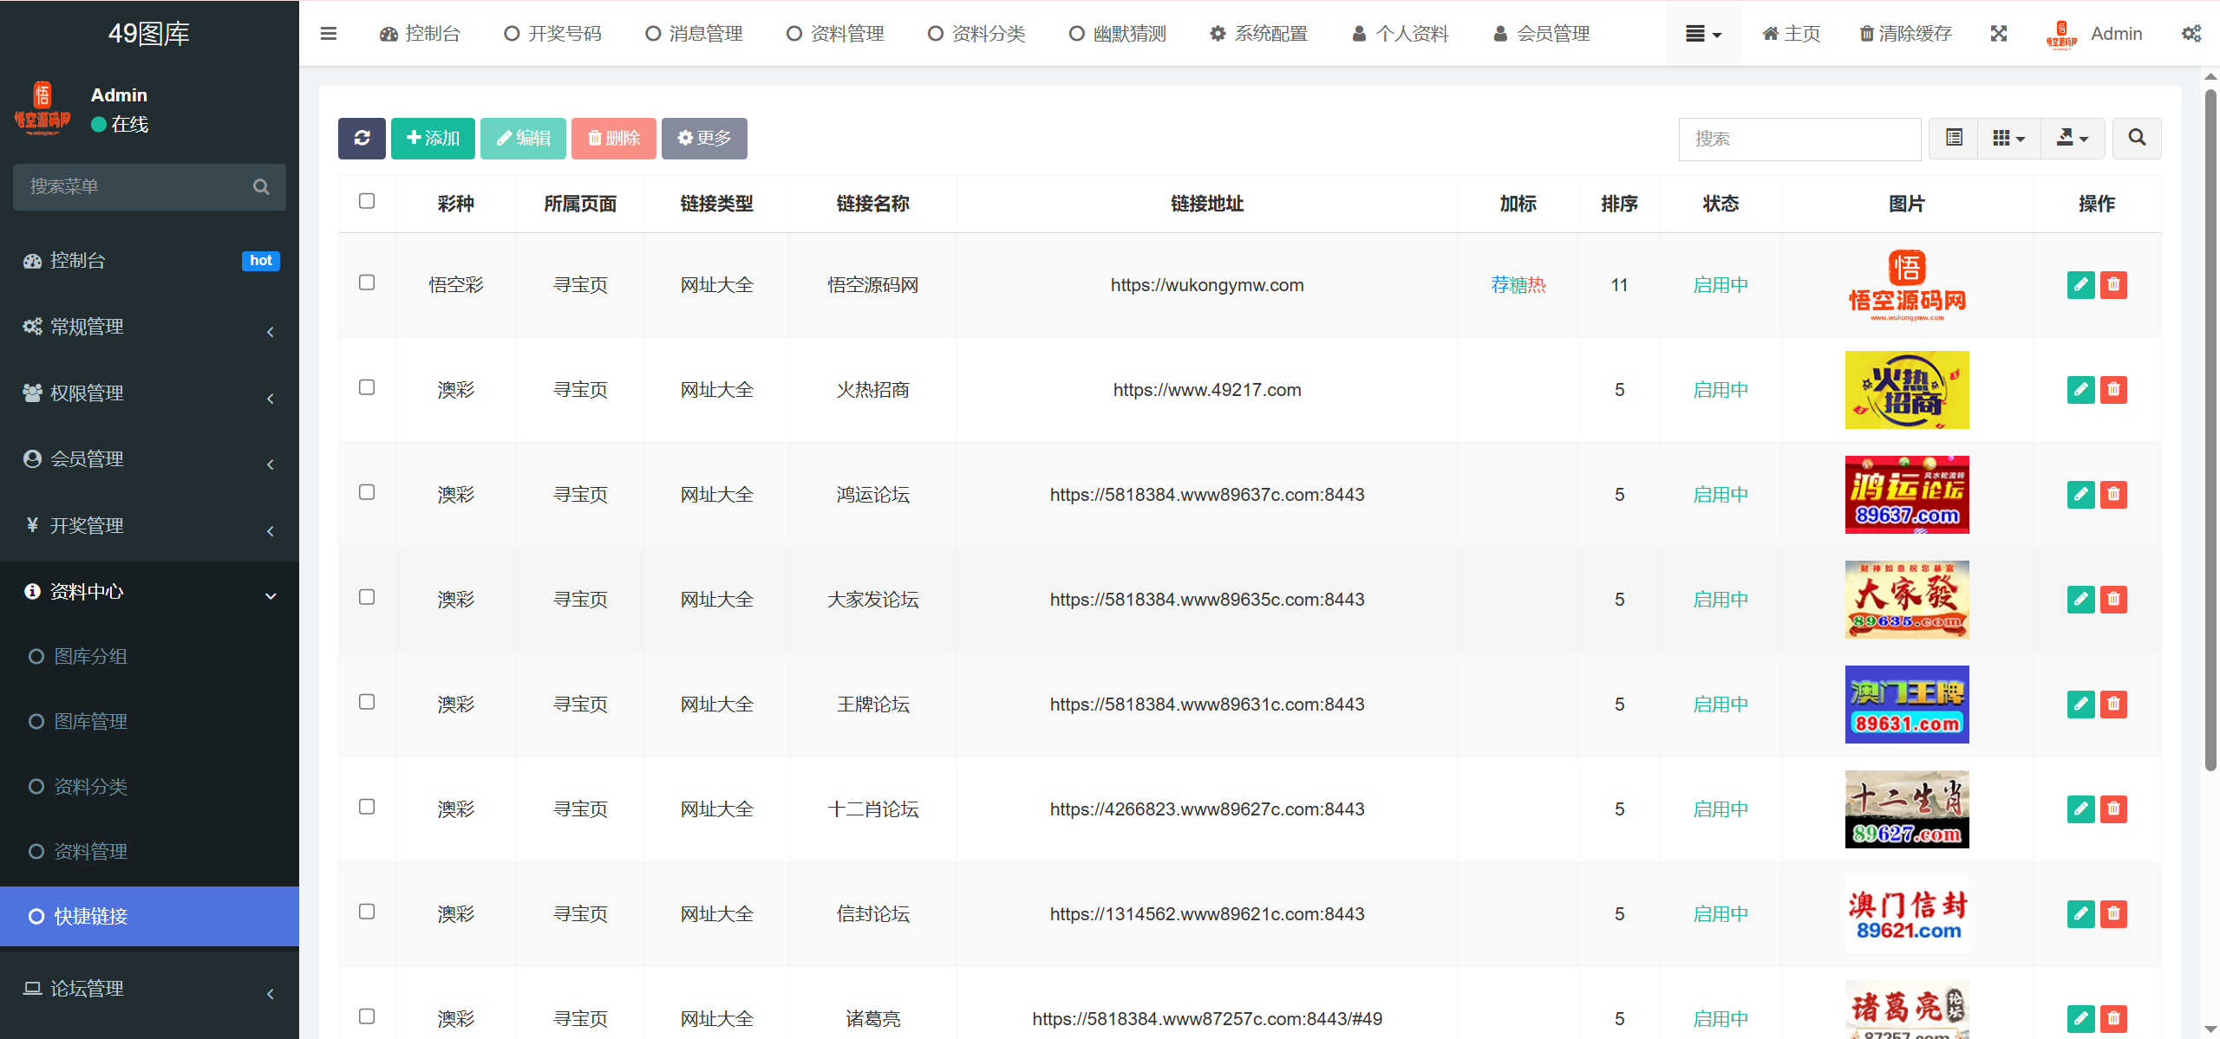The image size is (2220, 1039).
Task: Open settings gears icon at top right
Action: [x=2191, y=34]
